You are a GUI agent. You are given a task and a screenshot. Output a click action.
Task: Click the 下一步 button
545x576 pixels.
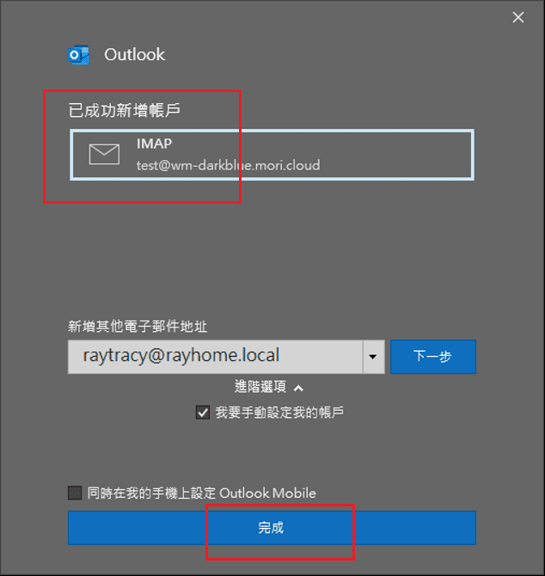pyautogui.click(x=432, y=356)
